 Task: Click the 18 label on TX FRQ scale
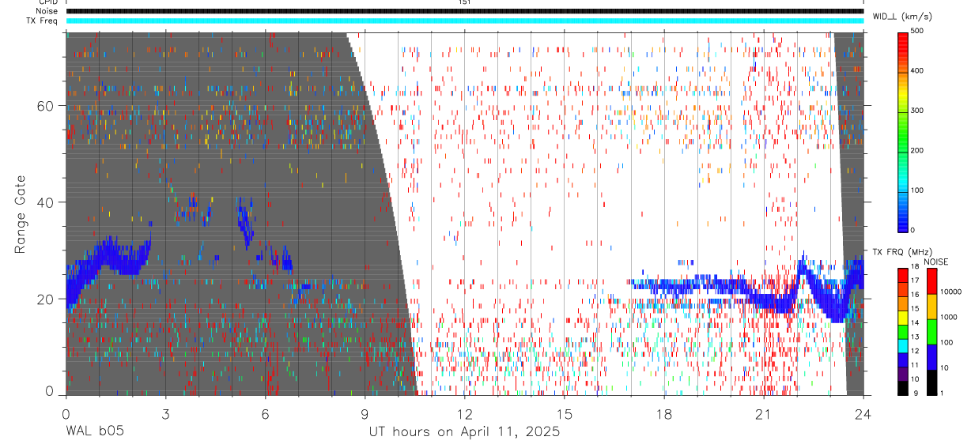tap(916, 269)
